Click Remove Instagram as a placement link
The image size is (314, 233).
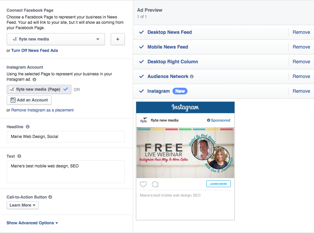pyautogui.click(x=43, y=110)
